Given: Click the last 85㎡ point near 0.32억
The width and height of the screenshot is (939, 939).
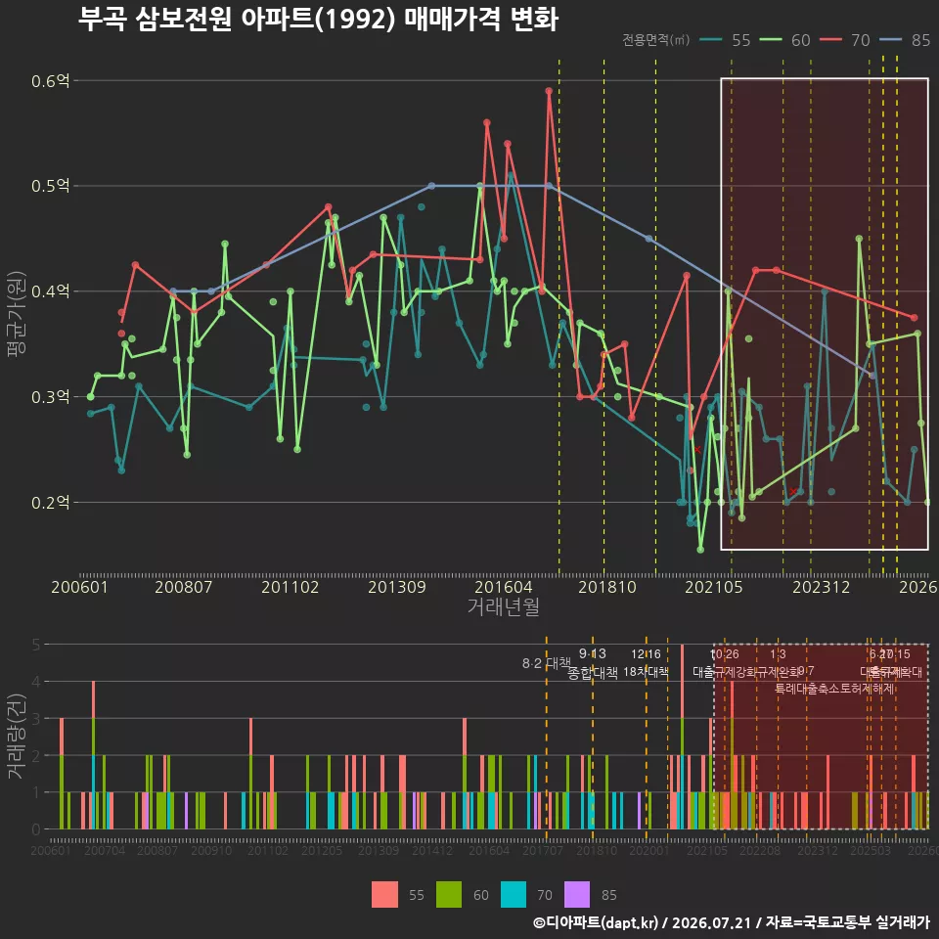Looking at the screenshot, I should click(872, 376).
